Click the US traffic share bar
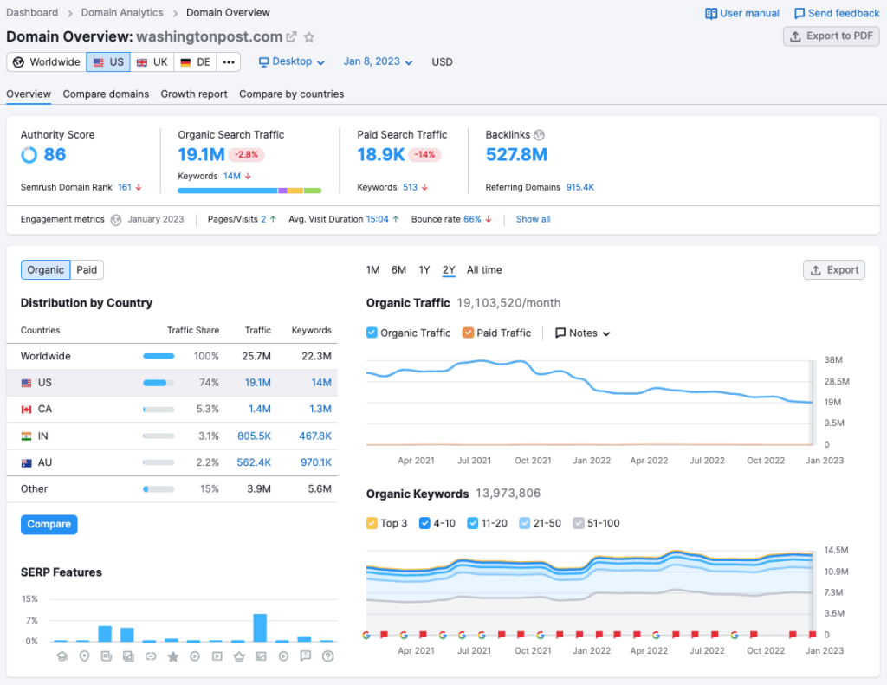887x685 pixels. pyautogui.click(x=159, y=383)
